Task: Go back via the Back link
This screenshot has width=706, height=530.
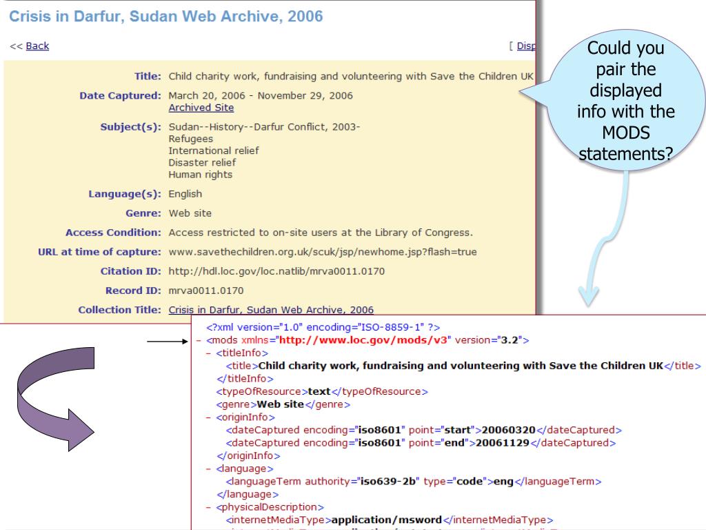Action: 37,46
